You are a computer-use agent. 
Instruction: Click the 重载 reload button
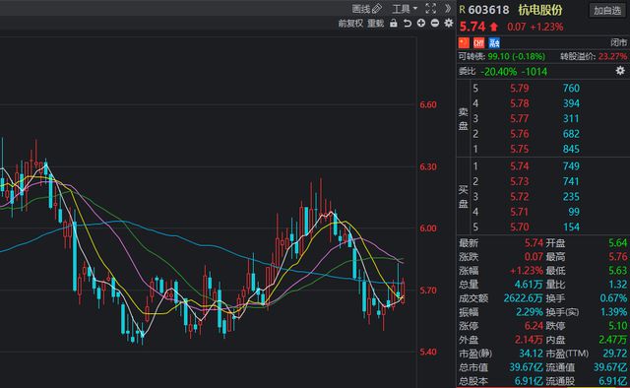[376, 24]
